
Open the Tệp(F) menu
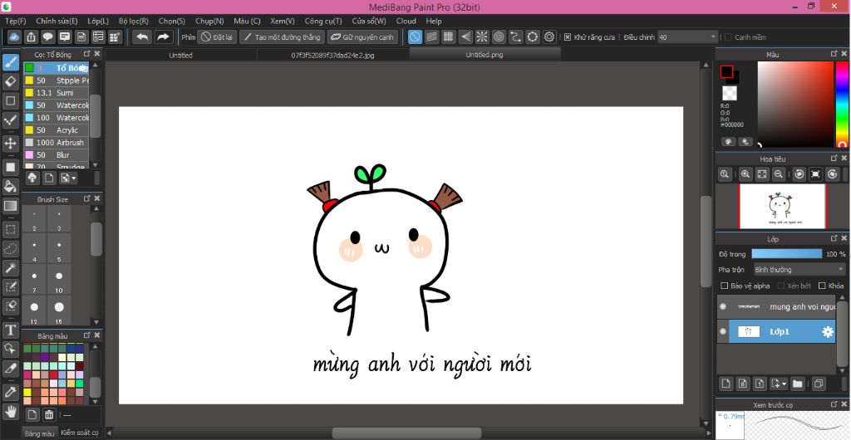click(x=15, y=21)
